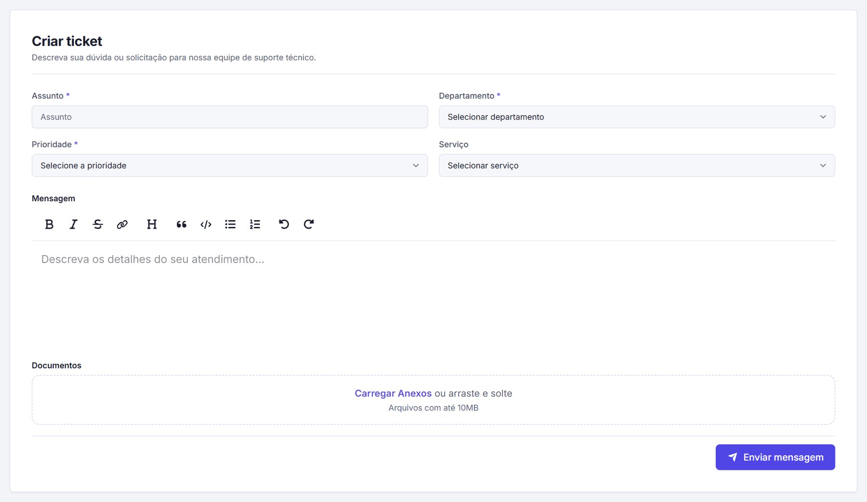Toggle italic text formatting

pyautogui.click(x=73, y=224)
